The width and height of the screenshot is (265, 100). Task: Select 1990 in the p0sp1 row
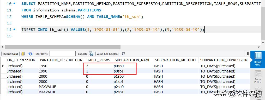(x=43, y=71)
